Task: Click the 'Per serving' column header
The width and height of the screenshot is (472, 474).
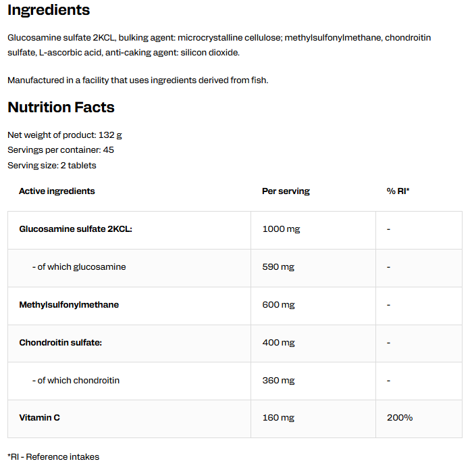Action: [x=286, y=191]
